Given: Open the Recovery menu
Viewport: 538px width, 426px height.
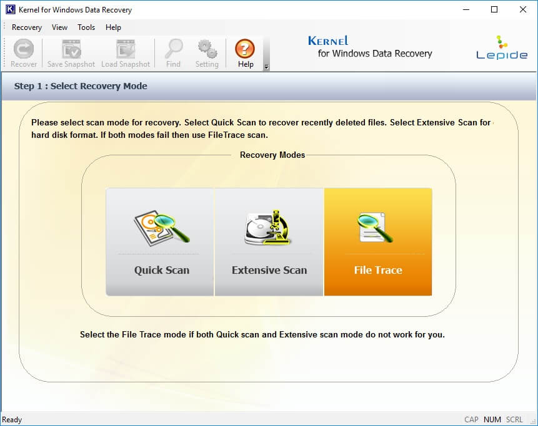Looking at the screenshot, I should [x=26, y=27].
